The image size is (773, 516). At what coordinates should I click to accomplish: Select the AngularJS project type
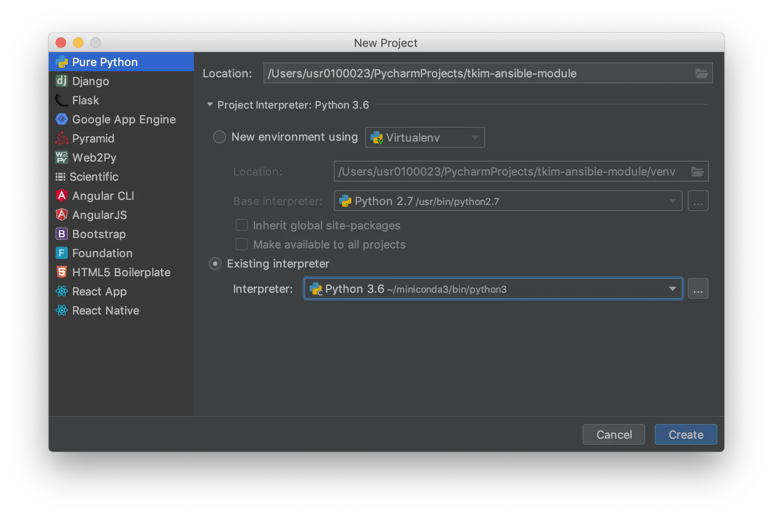click(121, 215)
